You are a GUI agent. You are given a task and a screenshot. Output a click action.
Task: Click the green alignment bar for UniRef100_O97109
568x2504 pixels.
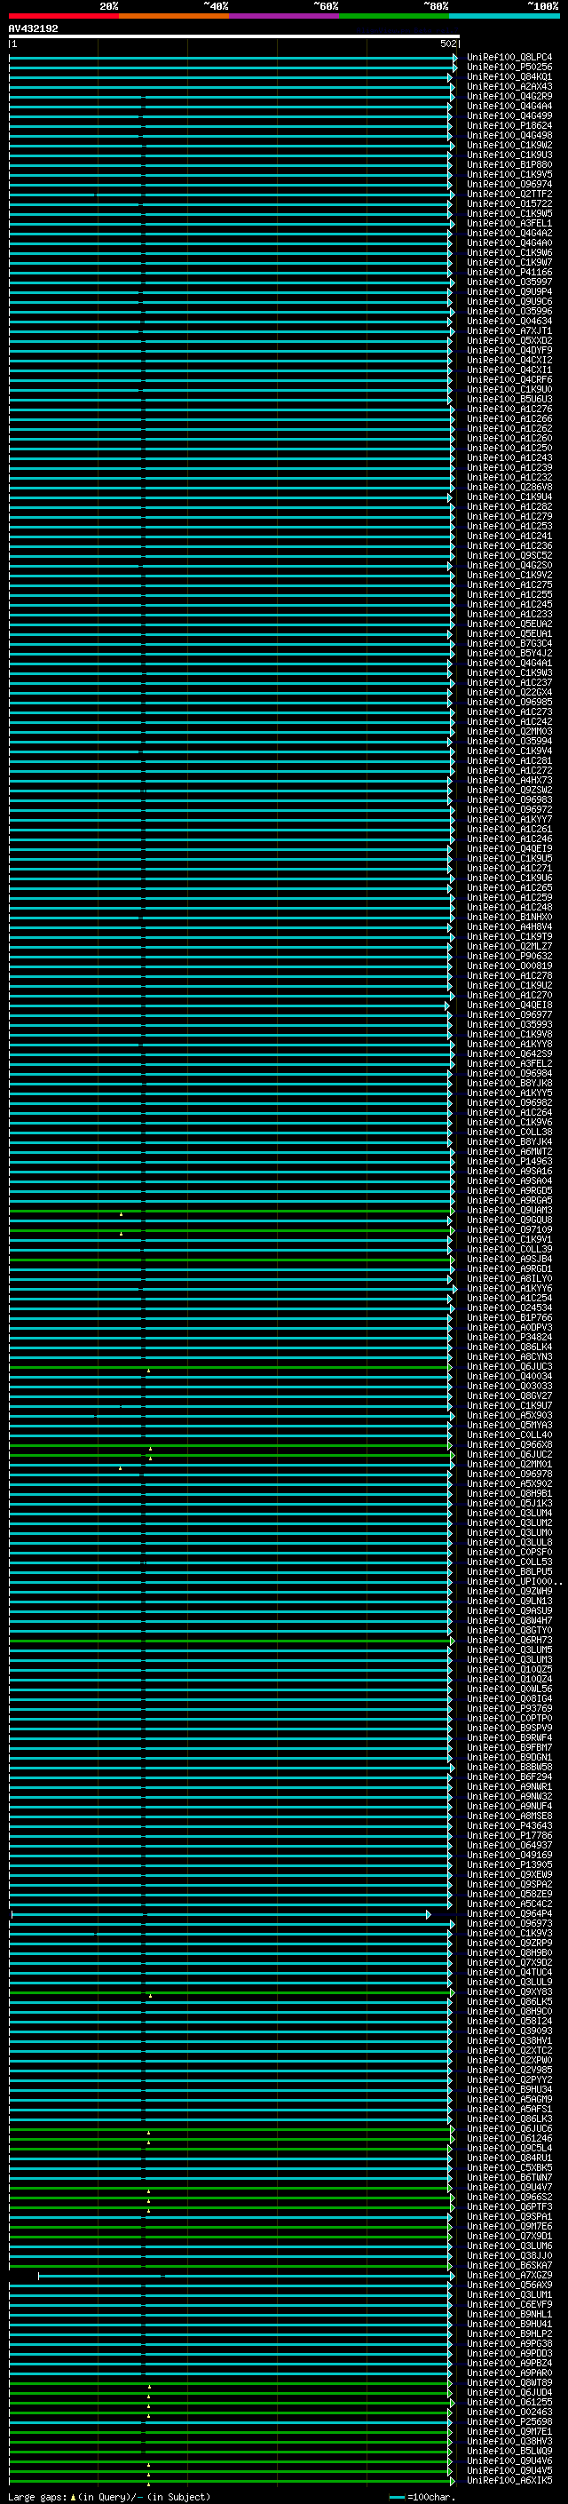(x=230, y=1229)
